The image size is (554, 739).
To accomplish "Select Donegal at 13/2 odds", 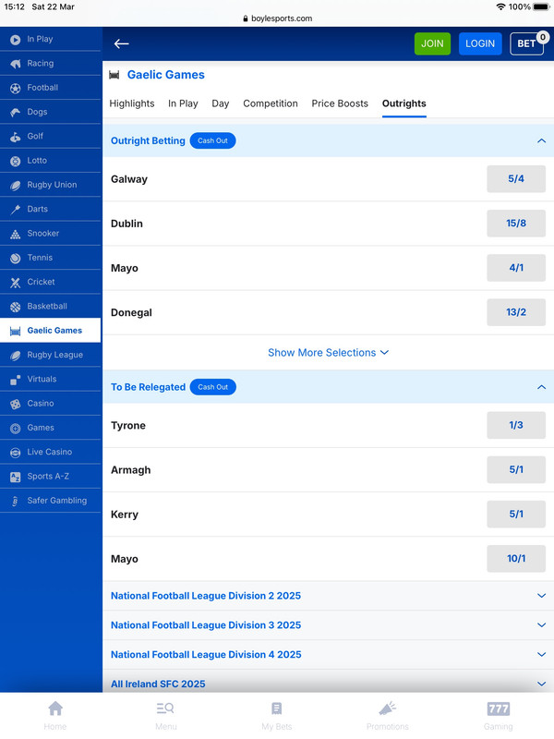I will point(516,312).
